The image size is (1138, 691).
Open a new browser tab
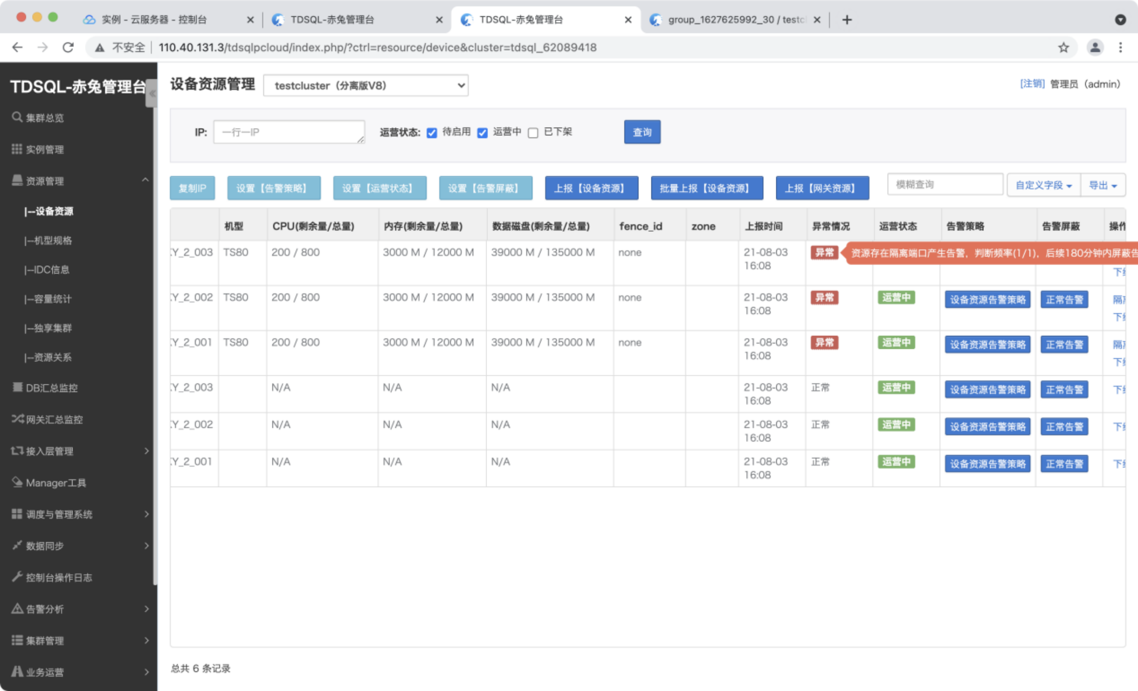coord(847,20)
